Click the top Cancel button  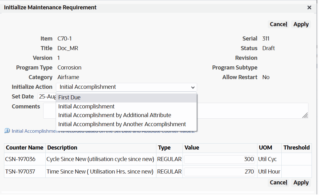(278, 24)
